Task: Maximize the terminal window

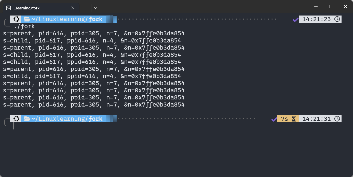Action: [x=331, y=7]
